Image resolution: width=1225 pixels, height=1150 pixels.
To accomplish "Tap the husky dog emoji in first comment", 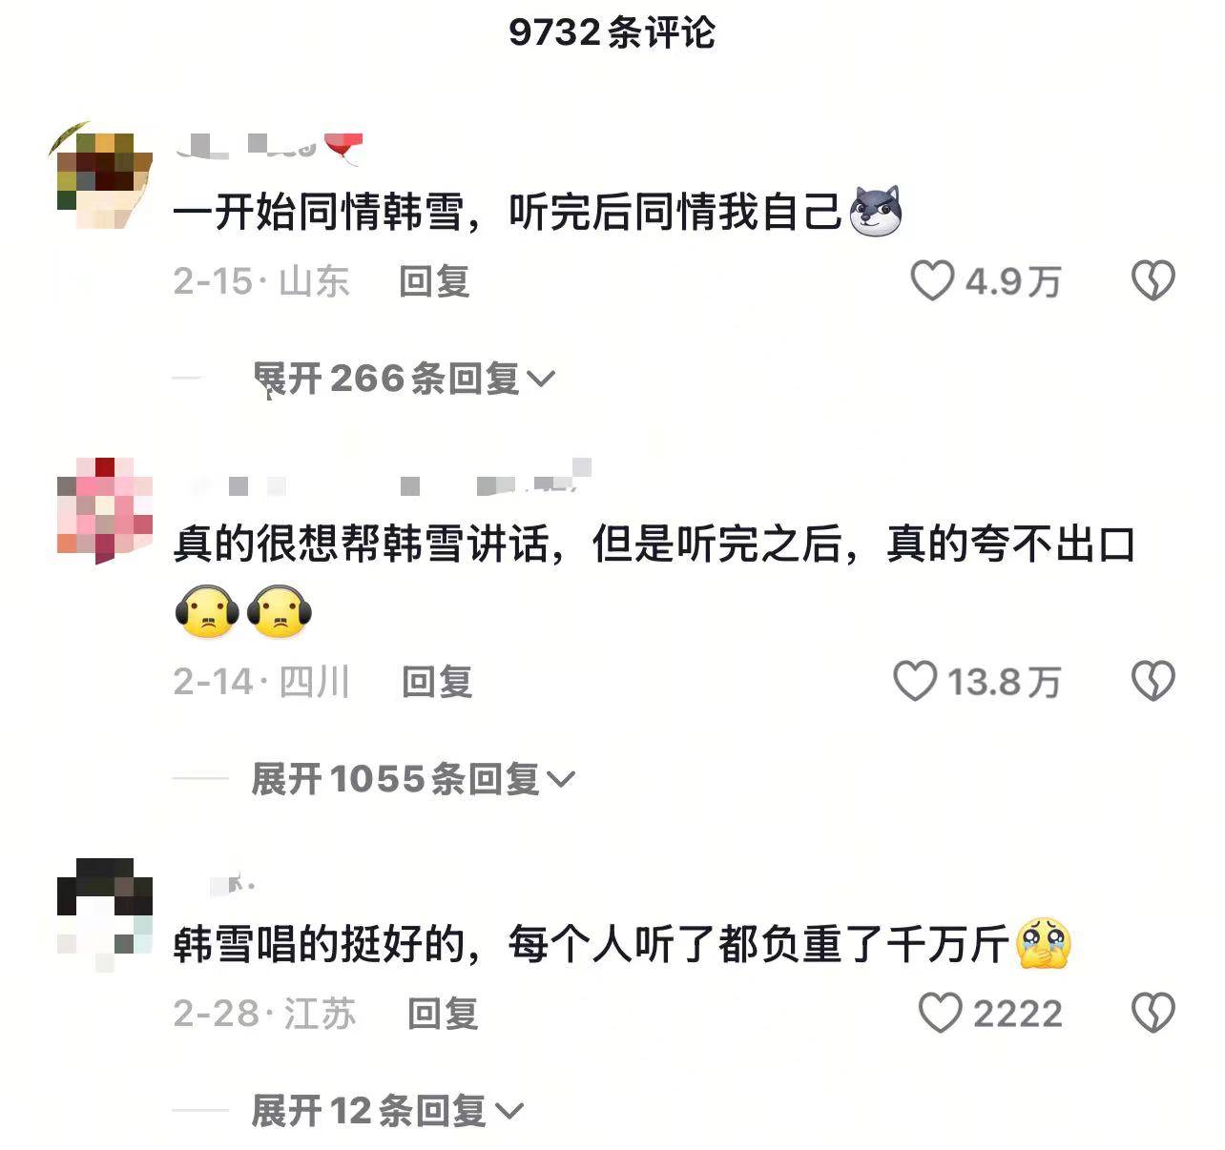I will click(876, 211).
